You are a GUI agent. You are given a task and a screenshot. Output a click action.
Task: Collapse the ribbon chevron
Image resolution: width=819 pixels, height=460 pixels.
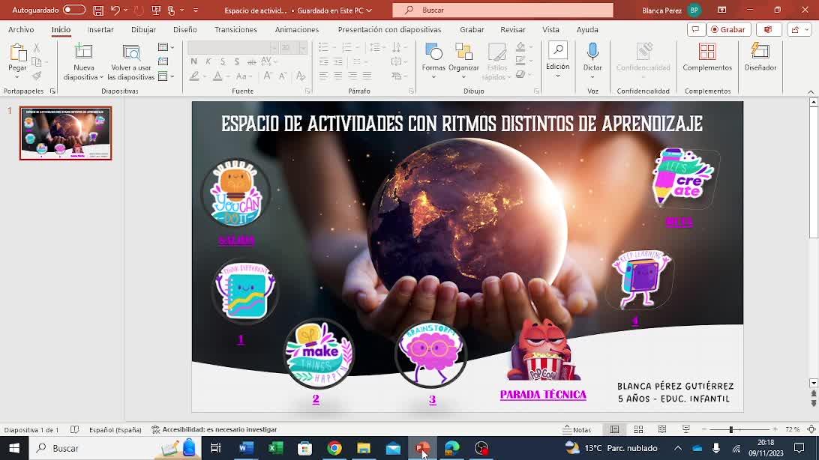coord(811,92)
